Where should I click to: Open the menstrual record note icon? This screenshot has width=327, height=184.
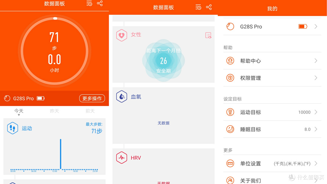click(x=208, y=35)
